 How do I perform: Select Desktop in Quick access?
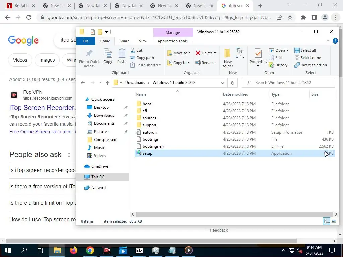[101, 107]
